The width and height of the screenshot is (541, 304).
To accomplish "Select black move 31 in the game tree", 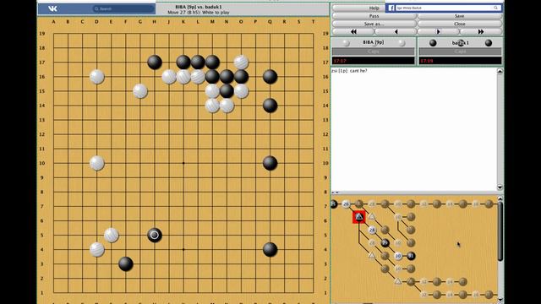I will point(411,256).
